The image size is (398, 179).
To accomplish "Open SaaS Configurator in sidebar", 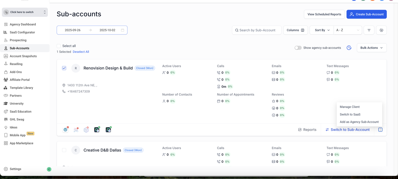I will pyautogui.click(x=22, y=32).
